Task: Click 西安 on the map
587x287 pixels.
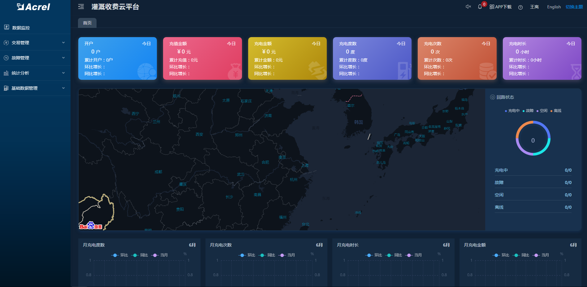Action: click(199, 135)
